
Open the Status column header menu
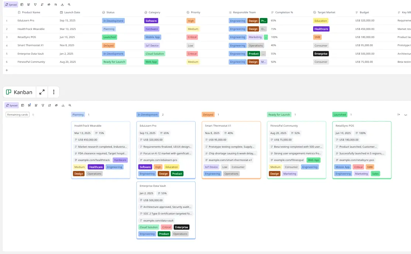[110, 12]
